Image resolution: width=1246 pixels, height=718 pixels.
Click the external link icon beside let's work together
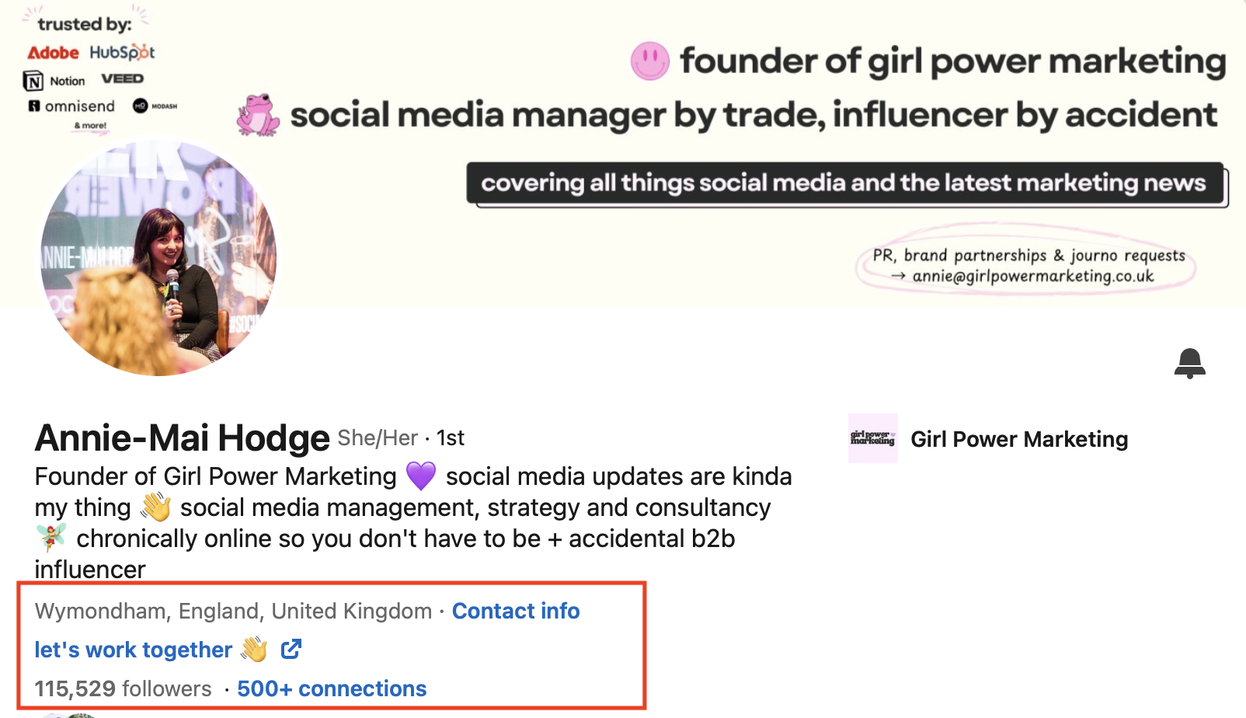coord(291,649)
